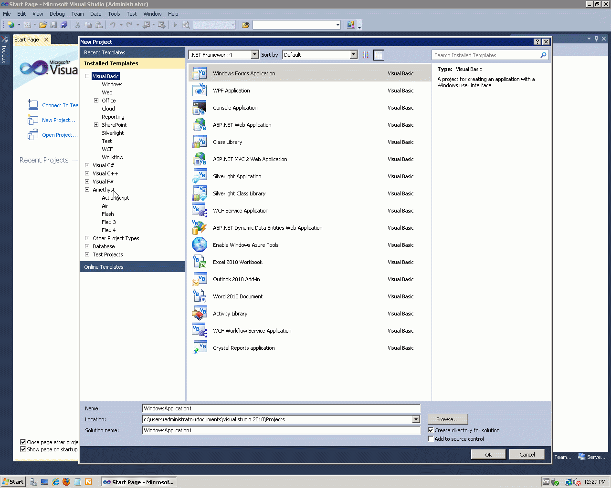Select ASP.NET Dynamic Data Entities icon
This screenshot has width=611, height=488.
click(x=200, y=228)
